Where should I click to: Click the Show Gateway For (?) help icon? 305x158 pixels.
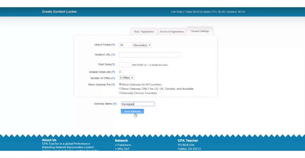click(113, 85)
